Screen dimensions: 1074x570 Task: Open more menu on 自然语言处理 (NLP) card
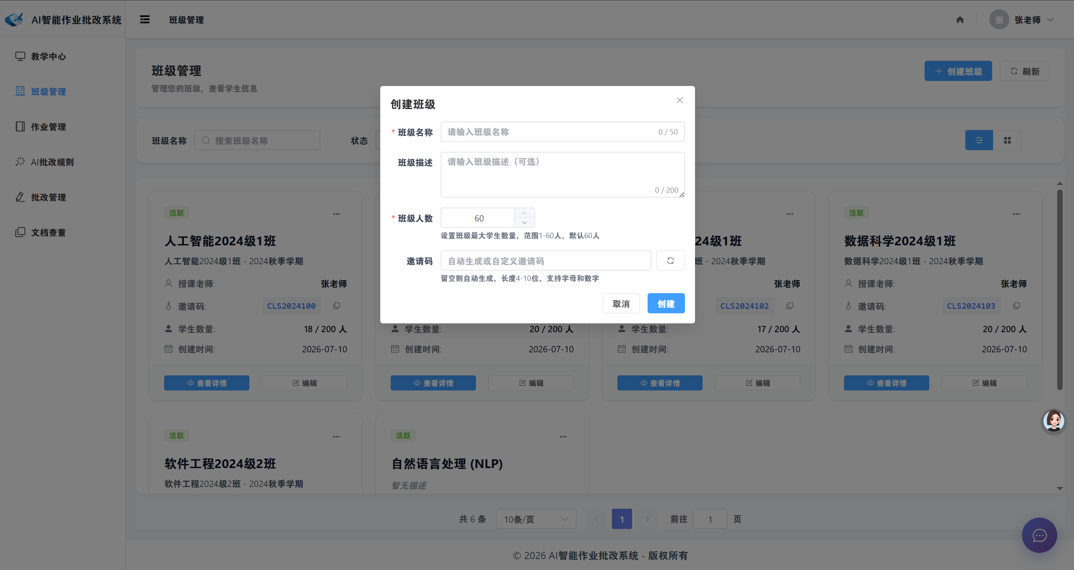point(563,437)
